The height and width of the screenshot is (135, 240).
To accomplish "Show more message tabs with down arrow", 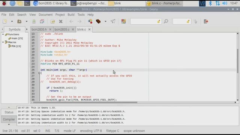I will 9,124.
